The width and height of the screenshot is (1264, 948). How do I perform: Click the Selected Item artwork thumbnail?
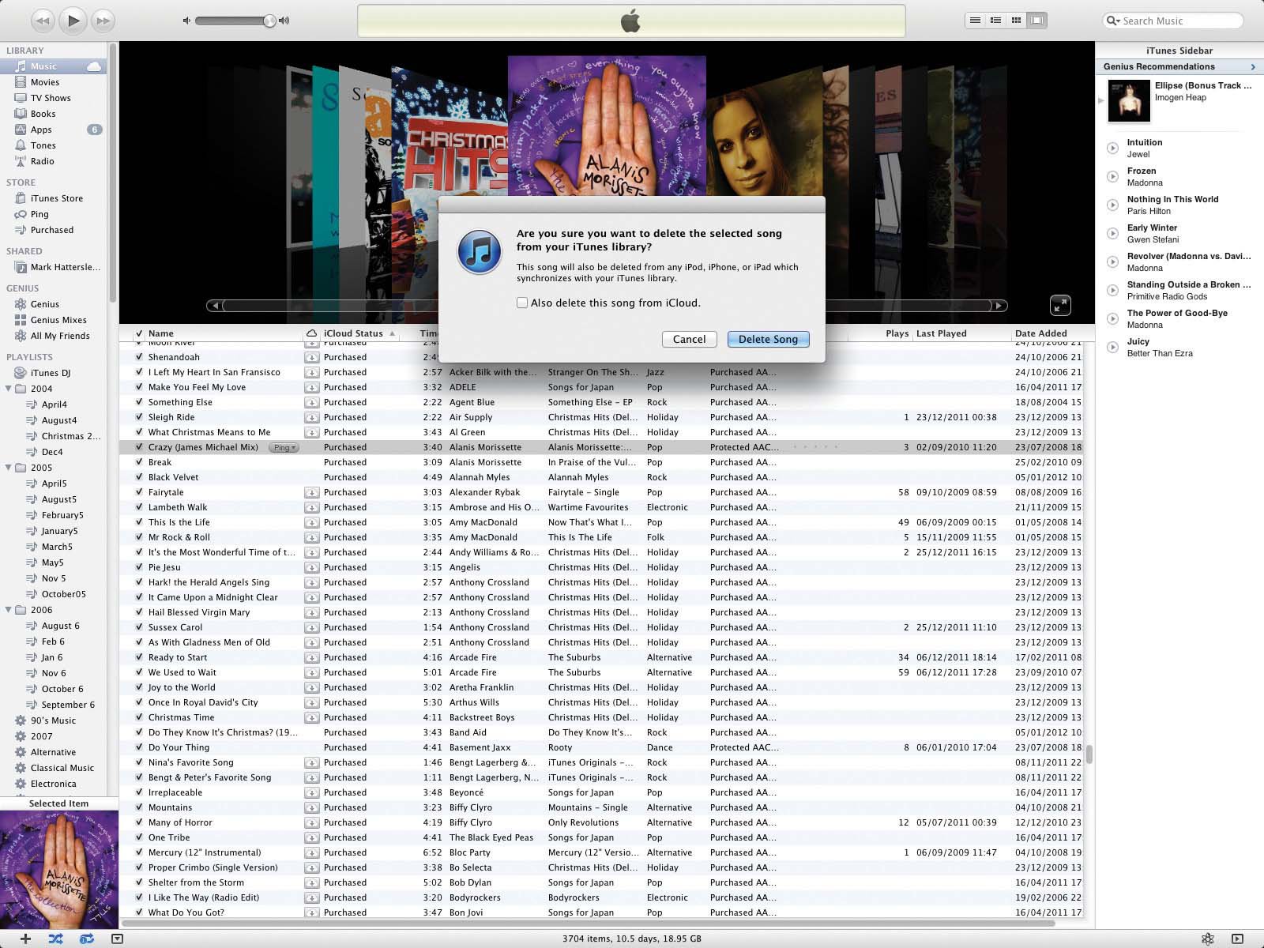(59, 870)
